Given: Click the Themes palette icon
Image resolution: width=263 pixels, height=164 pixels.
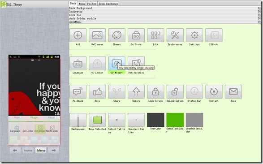Looking at the screenshot, I should pos(117,35).
